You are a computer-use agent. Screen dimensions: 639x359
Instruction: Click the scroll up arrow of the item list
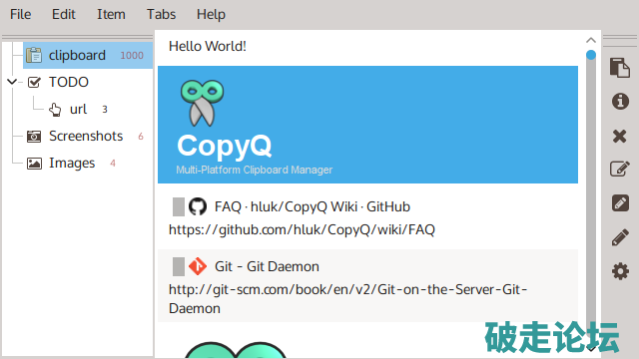tap(591, 40)
